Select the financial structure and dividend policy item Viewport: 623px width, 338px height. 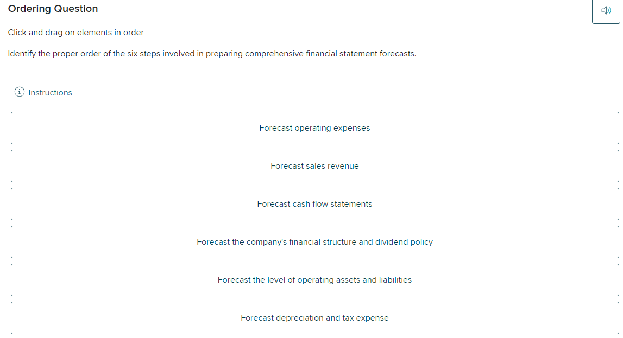[314, 242]
